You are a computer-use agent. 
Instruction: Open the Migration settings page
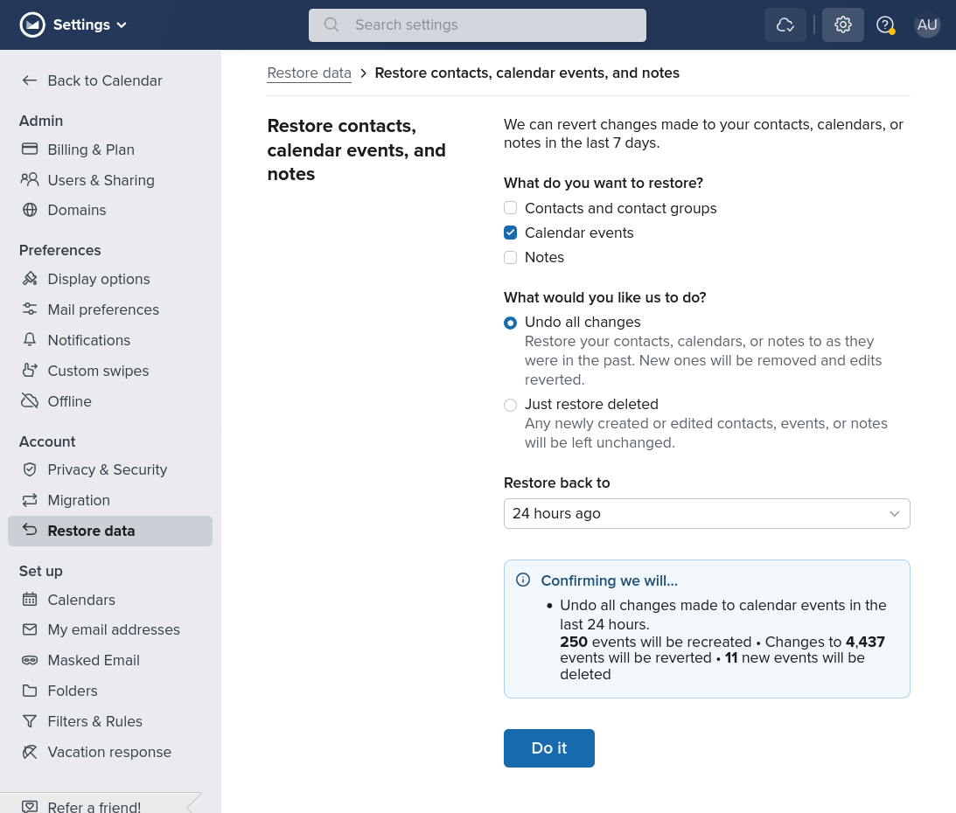tap(79, 500)
